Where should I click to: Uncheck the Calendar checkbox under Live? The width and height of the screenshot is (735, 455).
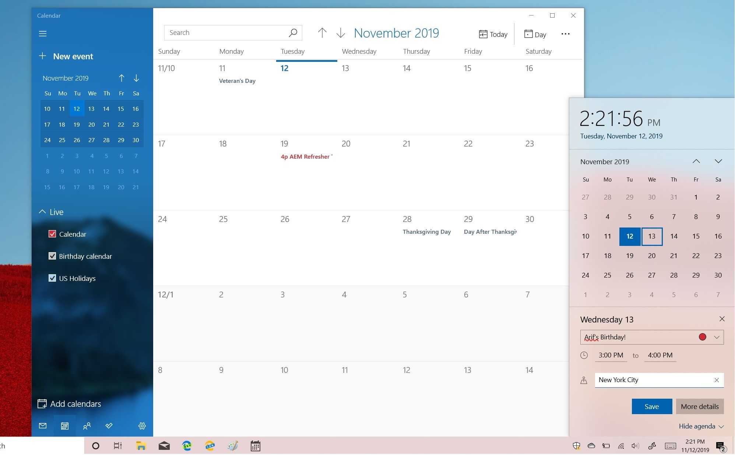pyautogui.click(x=52, y=234)
